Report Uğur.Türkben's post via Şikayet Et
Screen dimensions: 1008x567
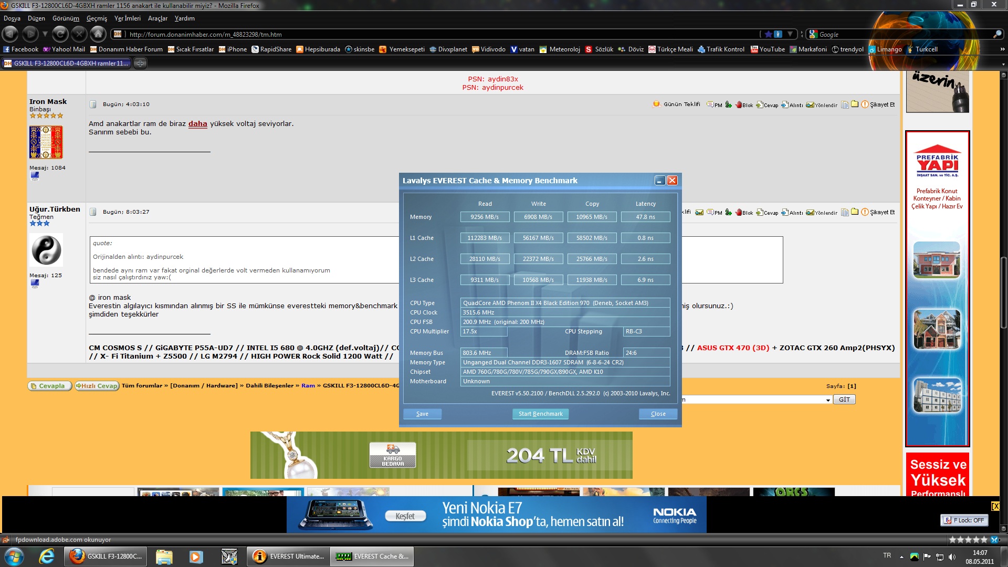878,212
